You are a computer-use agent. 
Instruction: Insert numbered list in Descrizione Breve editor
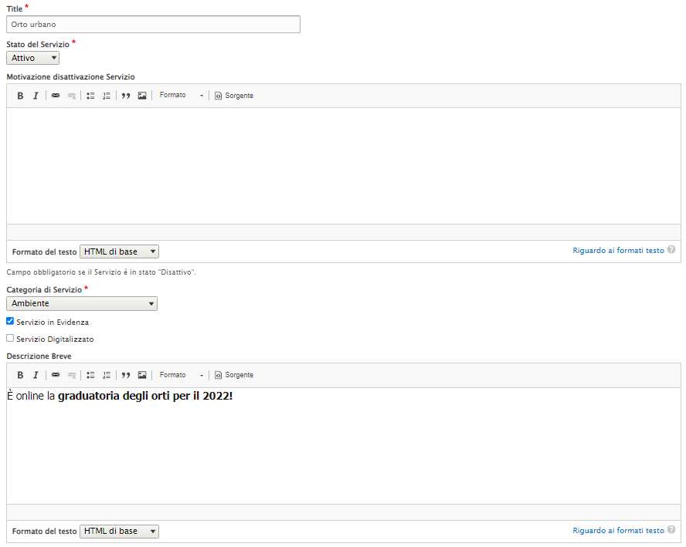tap(107, 375)
